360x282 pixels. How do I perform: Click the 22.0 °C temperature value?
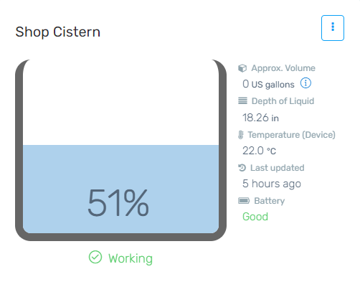point(259,151)
